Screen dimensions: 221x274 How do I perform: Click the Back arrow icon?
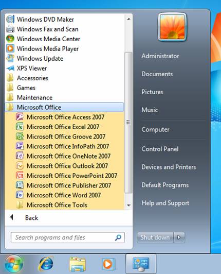11,217
